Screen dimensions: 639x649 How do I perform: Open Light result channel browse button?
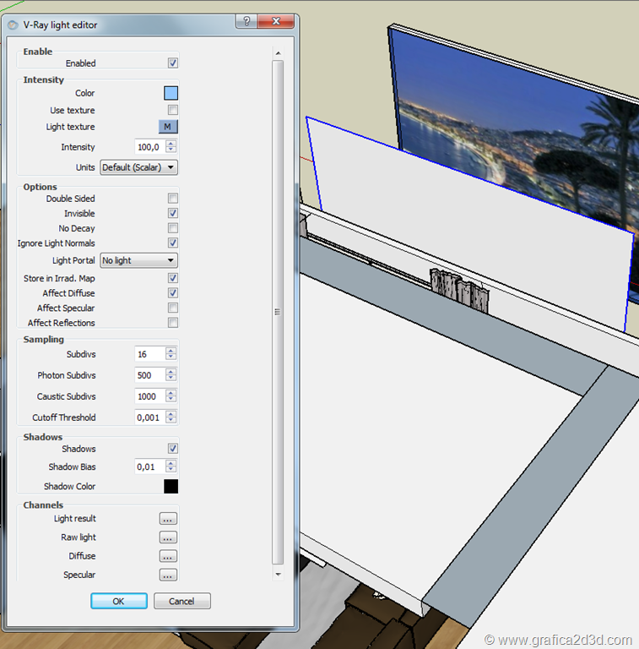[x=168, y=519]
